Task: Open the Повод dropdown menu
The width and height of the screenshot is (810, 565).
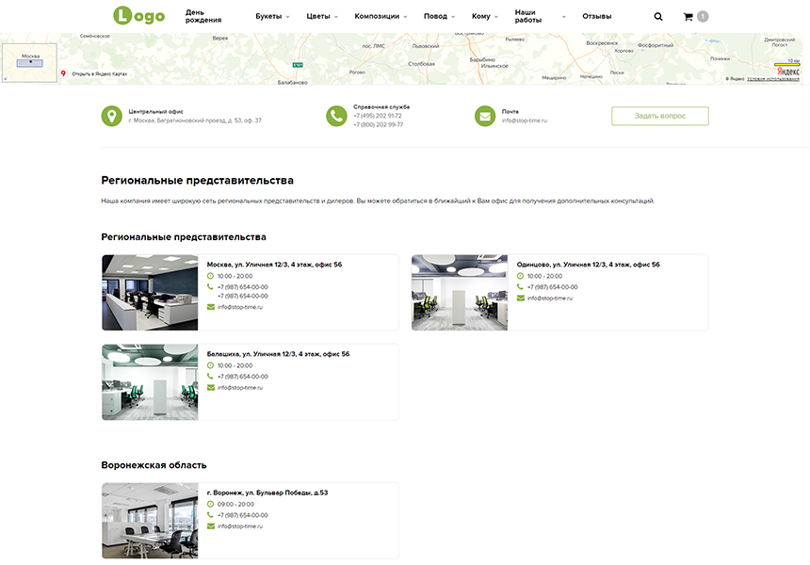Action: click(x=439, y=16)
